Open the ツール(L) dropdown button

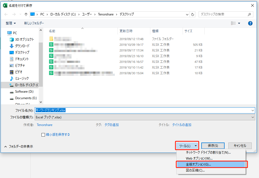coord(187,146)
